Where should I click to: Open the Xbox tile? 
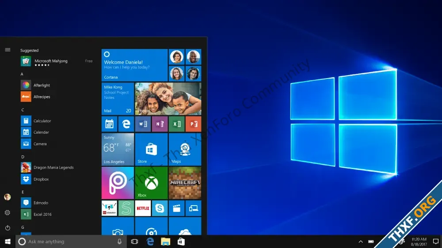[151, 183]
